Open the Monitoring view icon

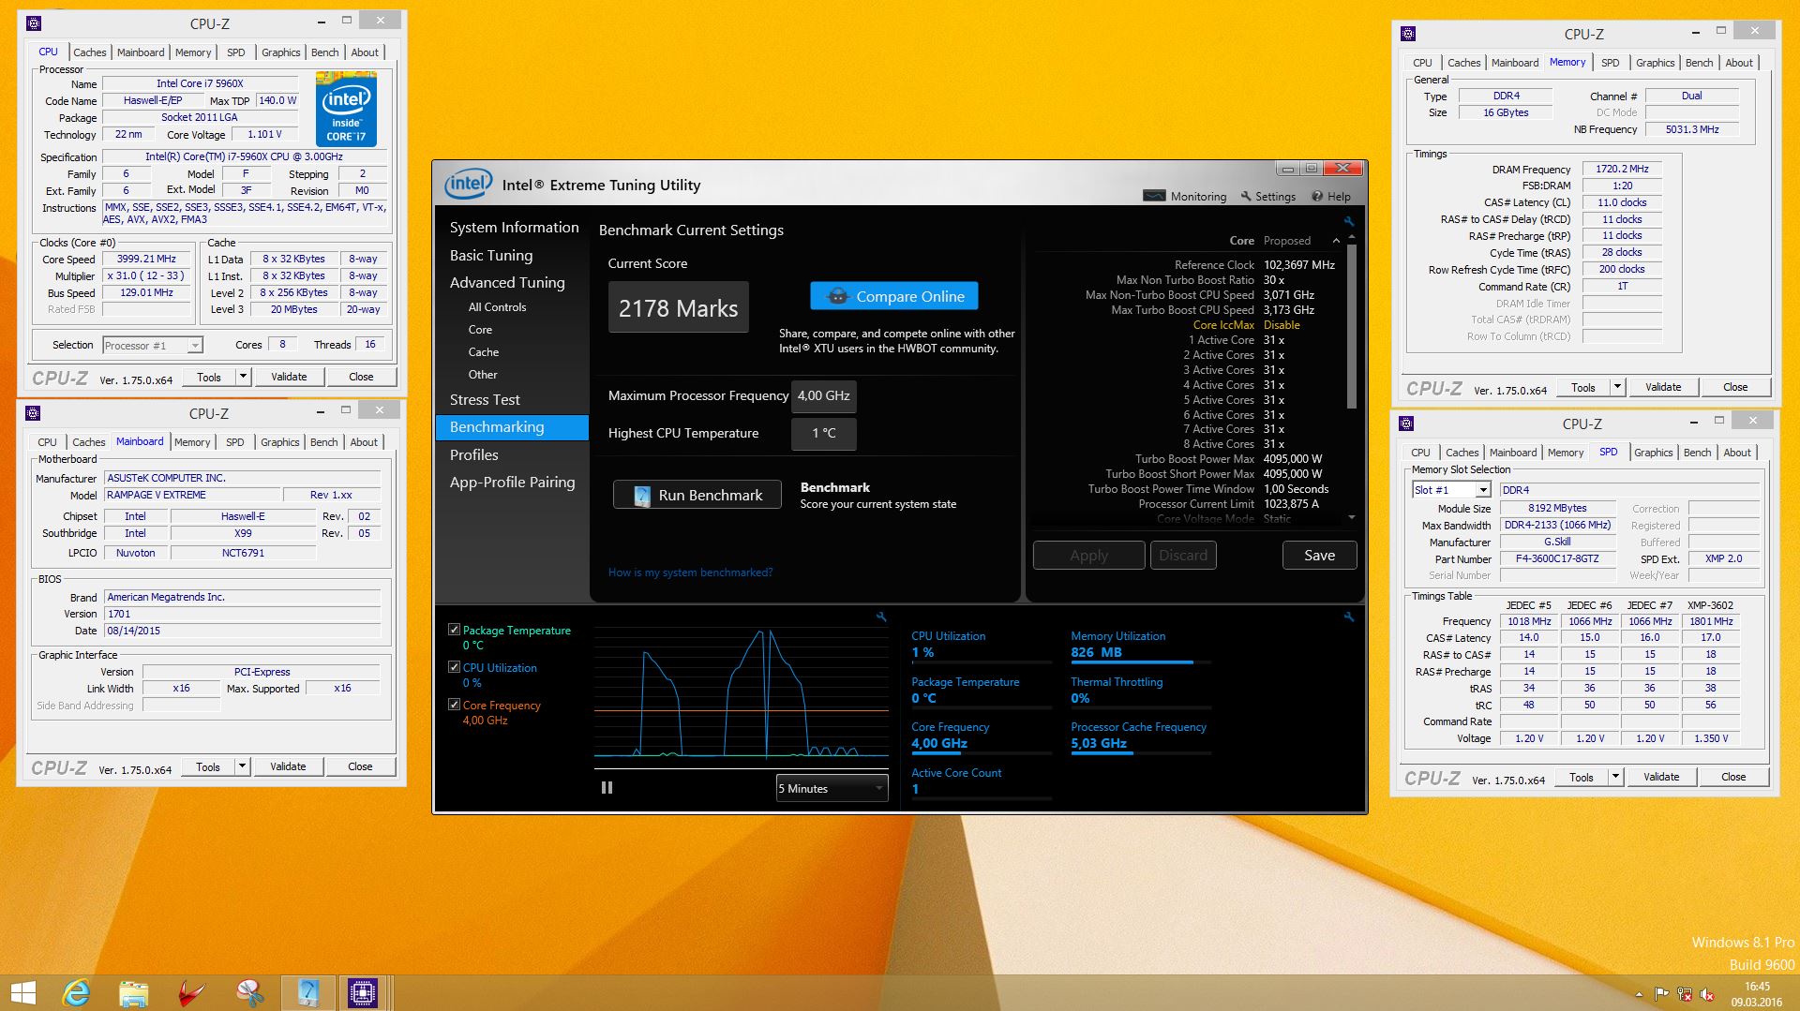point(1153,196)
